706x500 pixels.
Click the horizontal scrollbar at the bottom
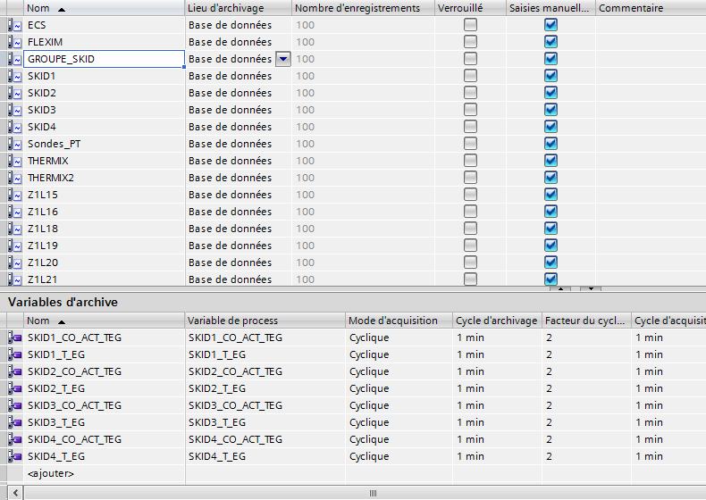click(x=373, y=493)
